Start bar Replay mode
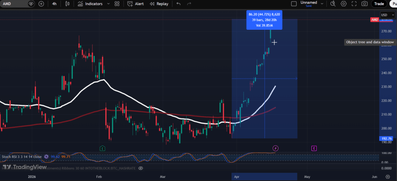Viewport: 397px width, 181px height. point(159,4)
